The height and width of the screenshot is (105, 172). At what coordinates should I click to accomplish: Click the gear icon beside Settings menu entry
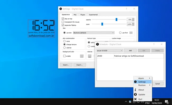(135, 82)
